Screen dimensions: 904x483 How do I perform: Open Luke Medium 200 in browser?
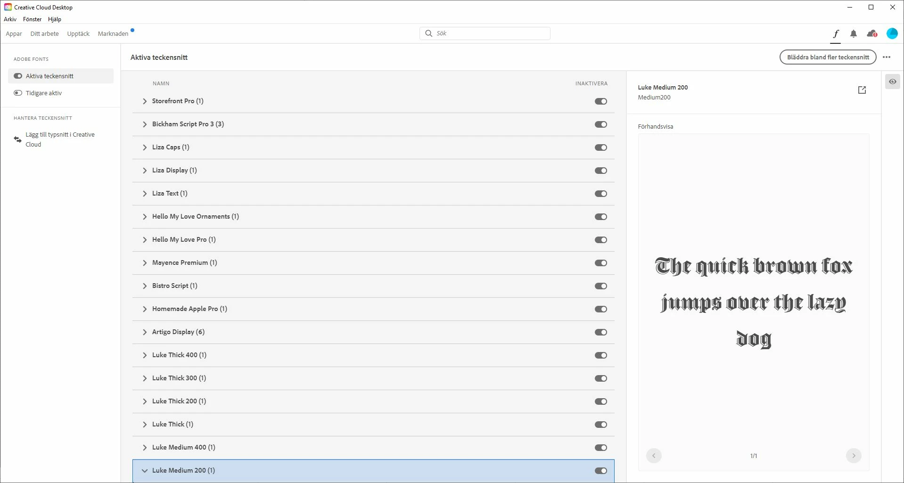coord(862,90)
